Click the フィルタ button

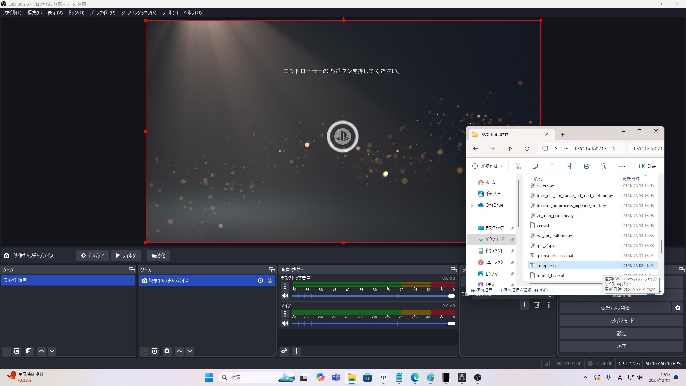pyautogui.click(x=126, y=256)
